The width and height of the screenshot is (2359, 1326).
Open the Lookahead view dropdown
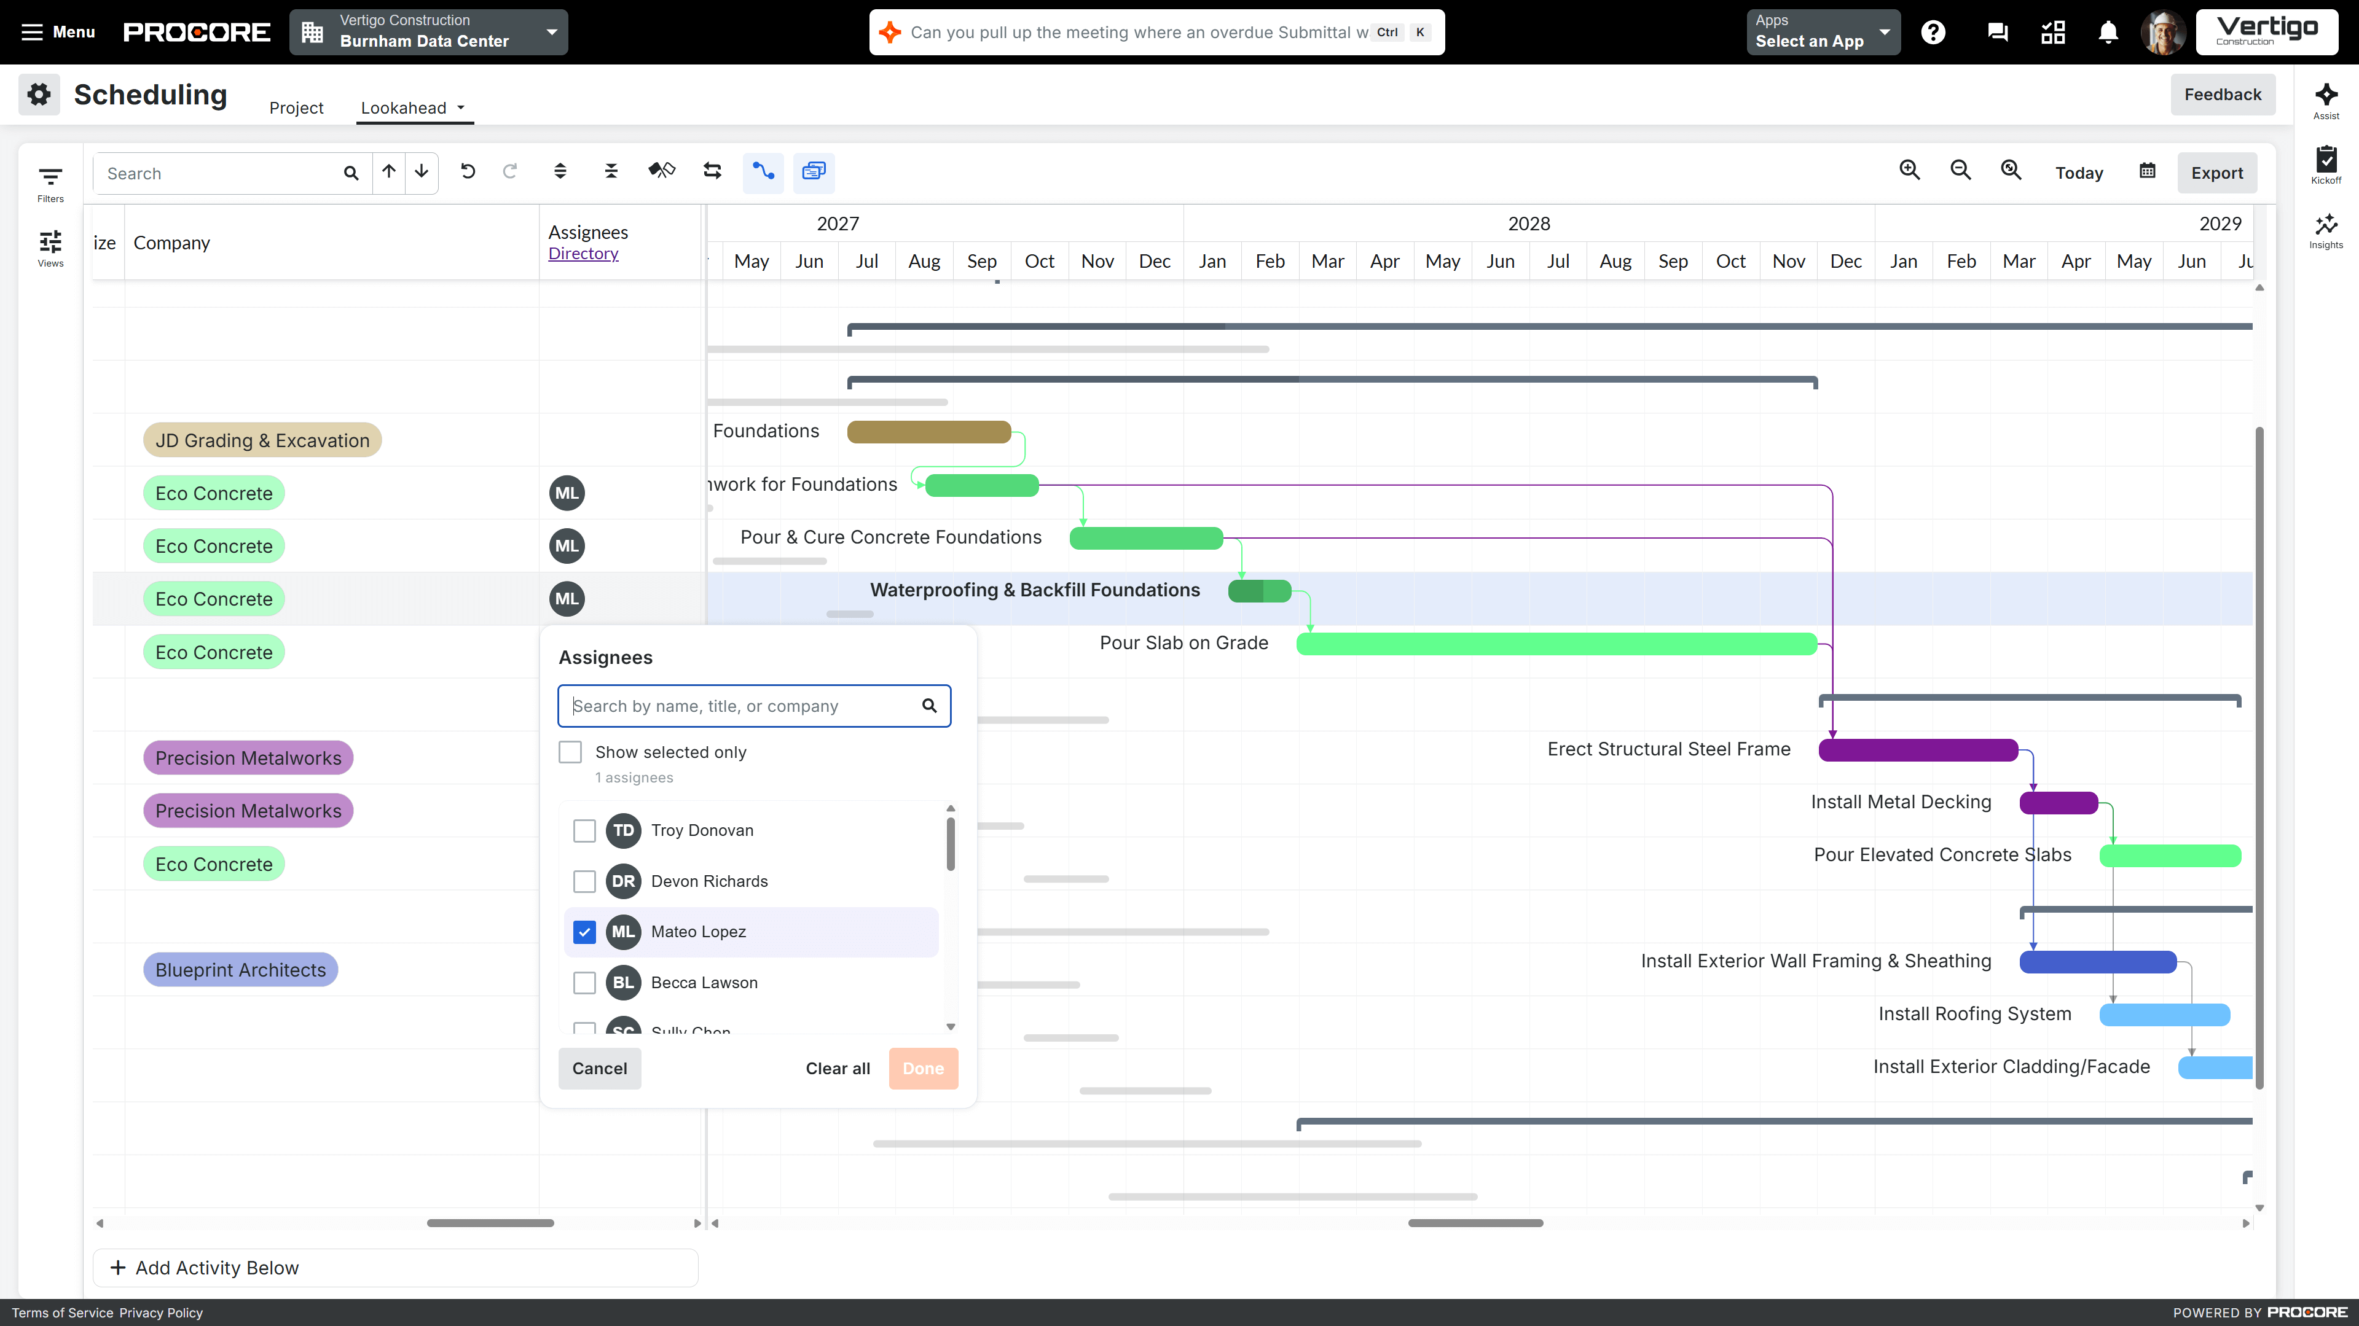(414, 107)
